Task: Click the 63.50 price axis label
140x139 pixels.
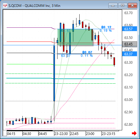Action: pos(129,38)
